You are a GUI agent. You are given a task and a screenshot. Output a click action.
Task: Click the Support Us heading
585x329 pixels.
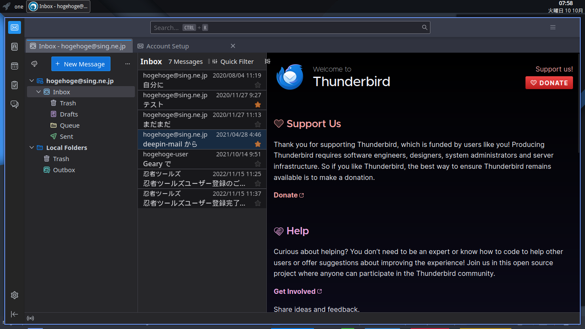(x=313, y=124)
